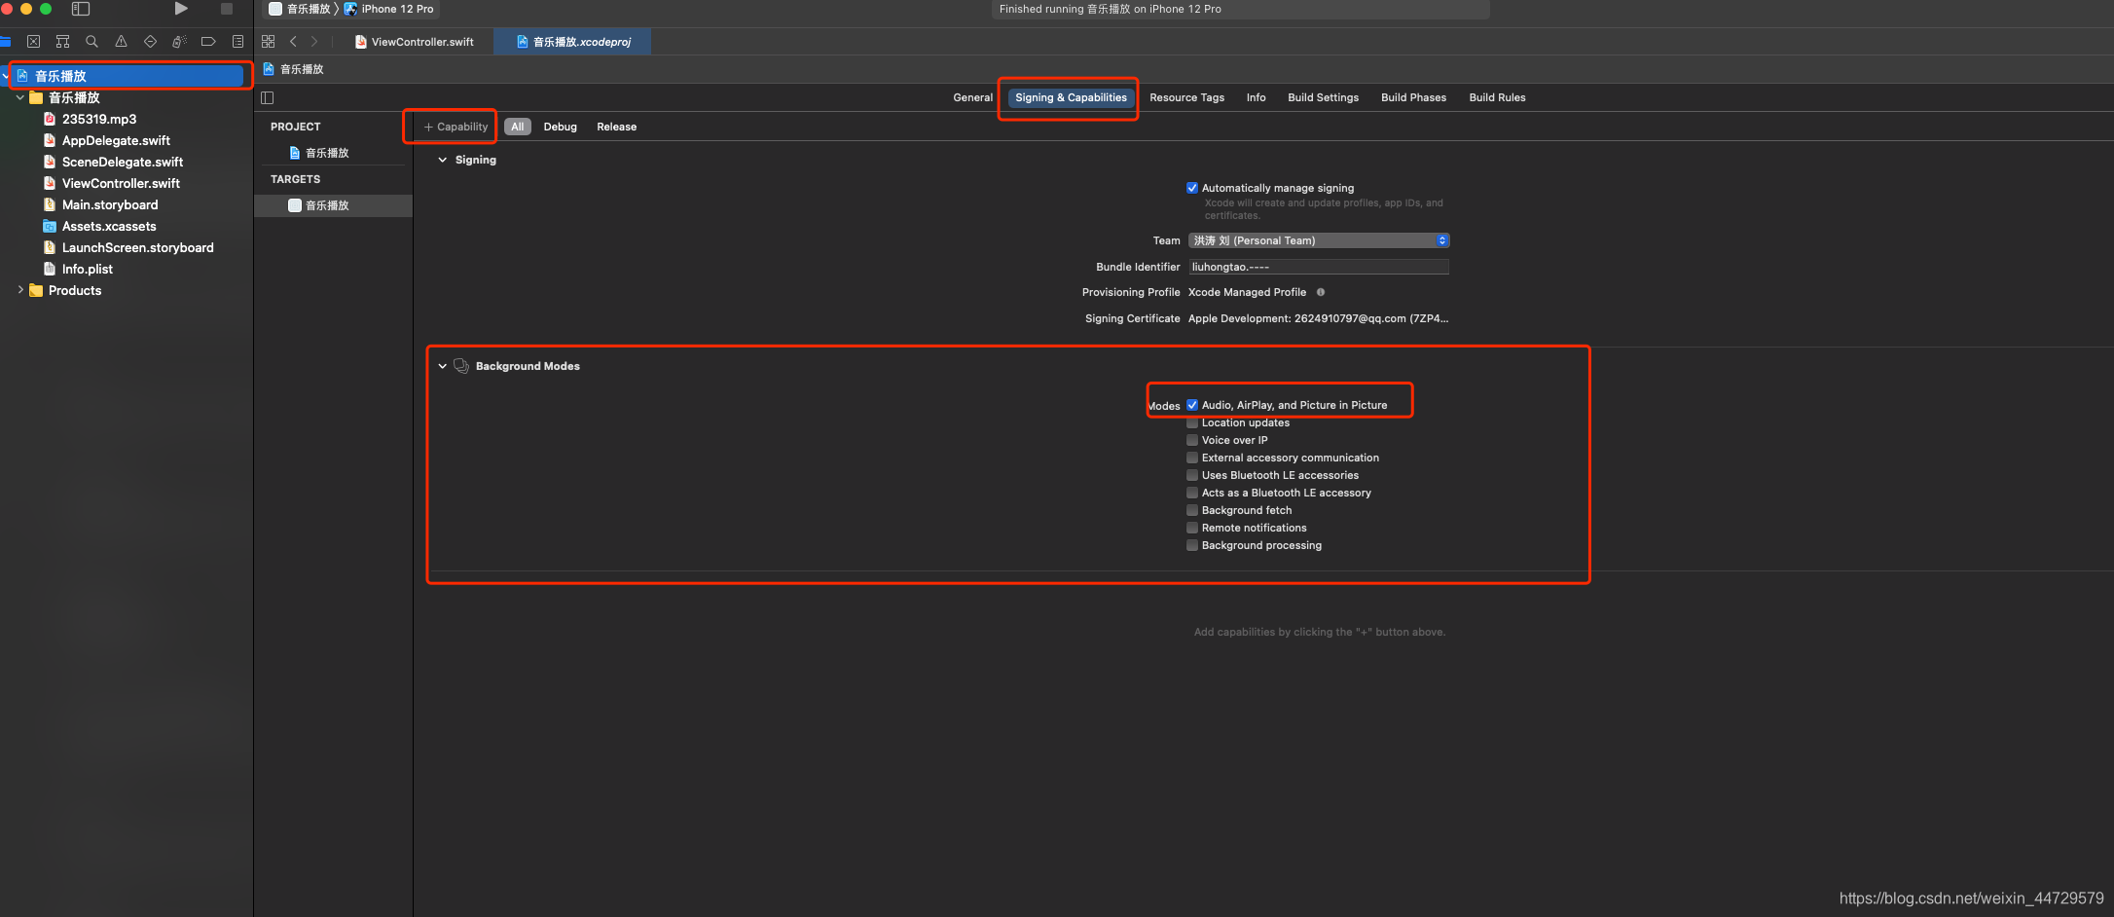Open the Build Rules tab
Image resolution: width=2114 pixels, height=917 pixels.
click(x=1497, y=97)
